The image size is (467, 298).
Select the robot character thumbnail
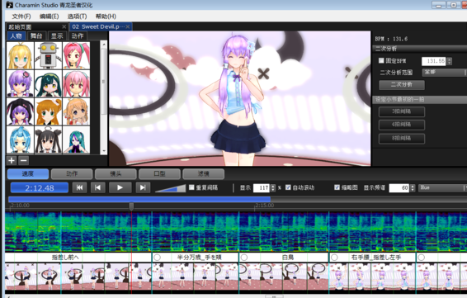click(48, 55)
